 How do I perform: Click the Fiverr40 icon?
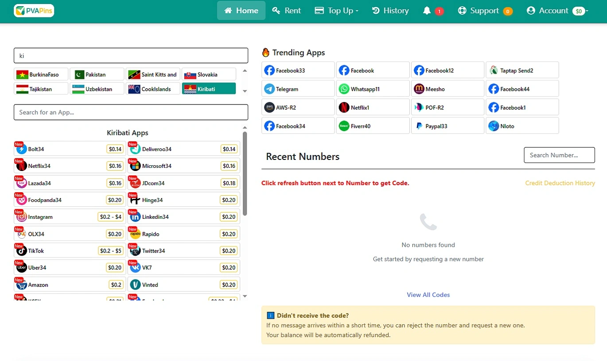(x=344, y=126)
